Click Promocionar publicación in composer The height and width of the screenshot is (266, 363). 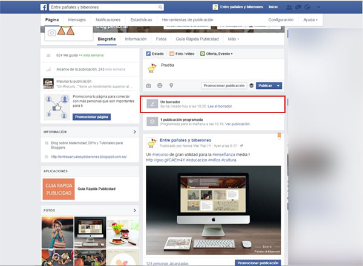click(x=224, y=86)
